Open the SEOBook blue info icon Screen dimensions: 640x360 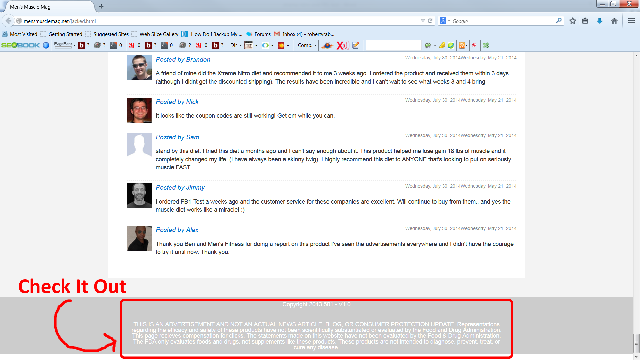[46, 45]
